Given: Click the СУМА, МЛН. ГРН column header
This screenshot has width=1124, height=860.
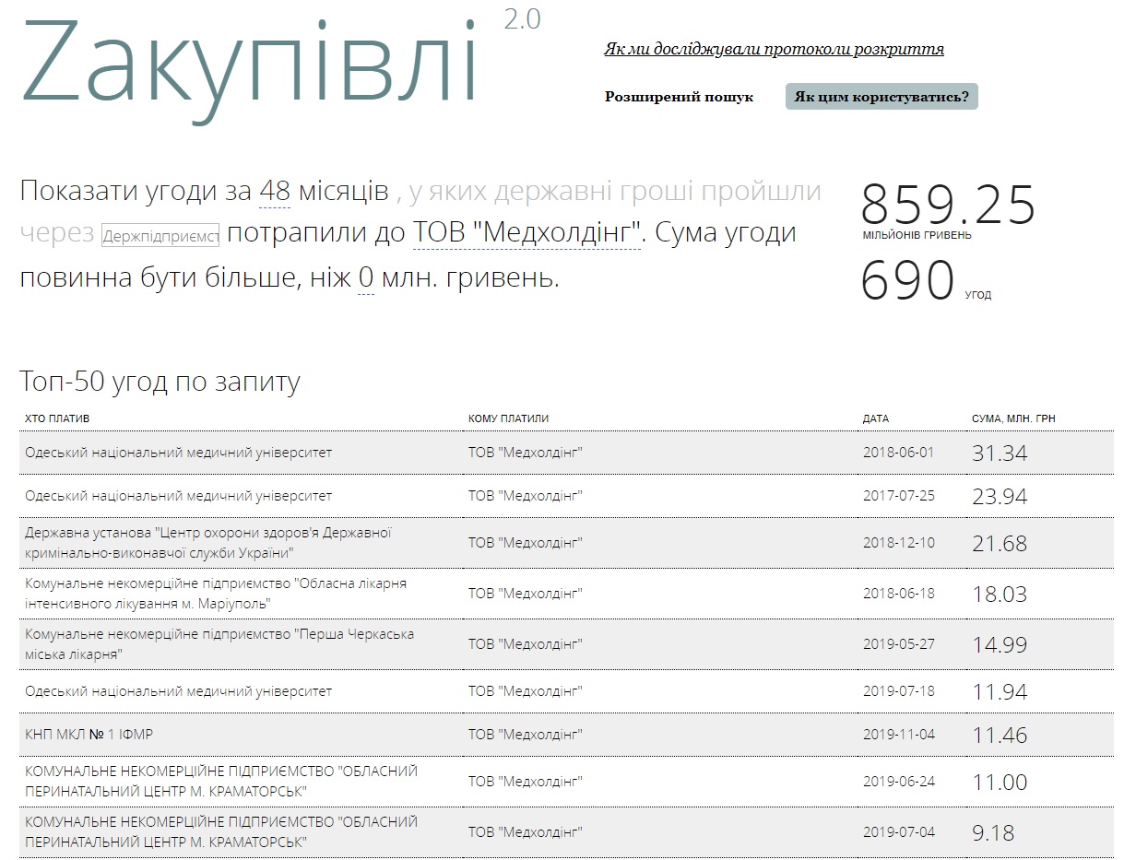Looking at the screenshot, I should (x=1013, y=418).
